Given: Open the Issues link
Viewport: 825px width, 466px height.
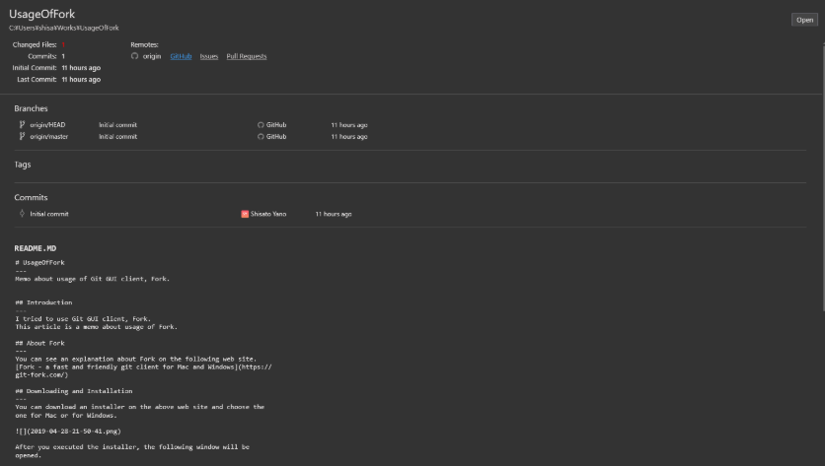Looking at the screenshot, I should 209,56.
